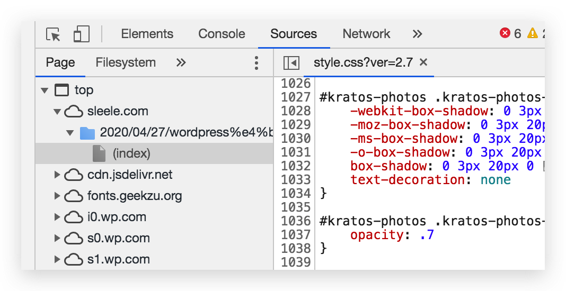Image resolution: width=566 pixels, height=291 pixels.
Task: Expand the s0.wp.com domain arrow
Action: 57,238
